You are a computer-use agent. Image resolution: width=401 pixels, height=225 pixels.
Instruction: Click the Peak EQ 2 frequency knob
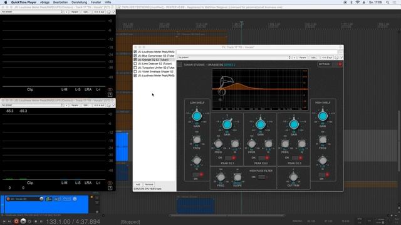pyautogui.click(x=252, y=144)
